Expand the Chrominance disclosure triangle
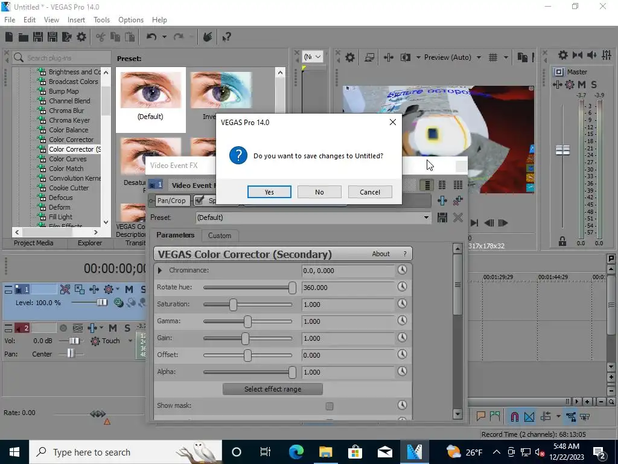This screenshot has height=464, width=618. 160,270
